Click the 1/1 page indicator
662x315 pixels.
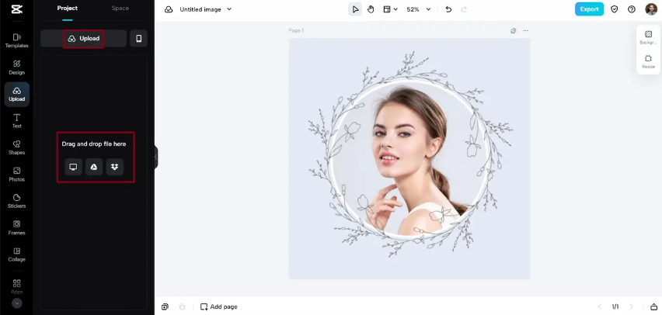[x=615, y=306]
